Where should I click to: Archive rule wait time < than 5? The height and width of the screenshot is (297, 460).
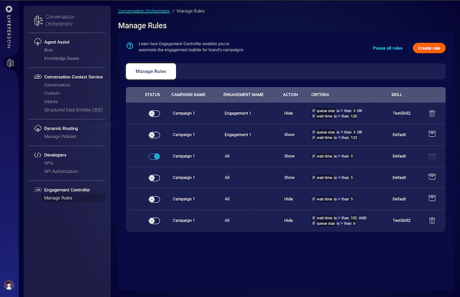[432, 176]
